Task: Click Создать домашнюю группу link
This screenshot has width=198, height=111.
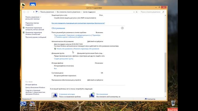Action: click(64, 59)
